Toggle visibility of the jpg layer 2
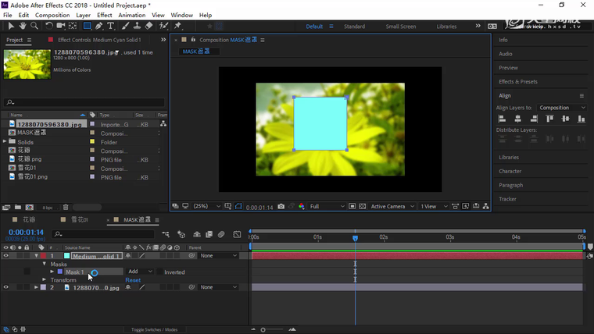The image size is (594, 334). click(6, 287)
